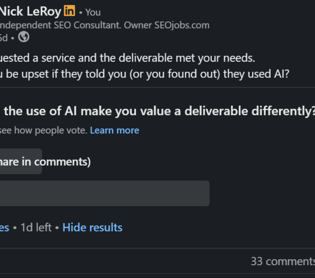Open the 'Learn more' poll link
Viewport: 315px width, 278px height.
(114, 130)
